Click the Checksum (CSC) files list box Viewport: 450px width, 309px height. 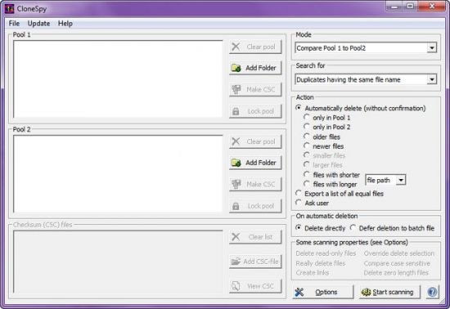tap(118, 261)
